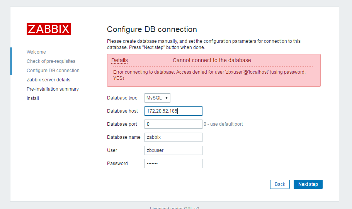Viewport: 352px width, 209px height.
Task: Click the ZABBIX logo
Action: coord(48,29)
